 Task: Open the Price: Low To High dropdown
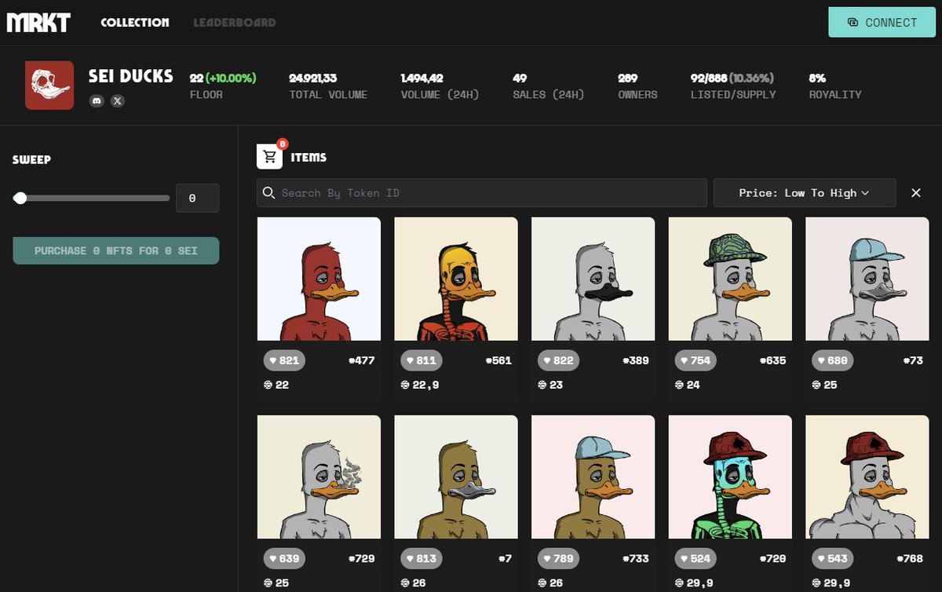[x=805, y=192]
